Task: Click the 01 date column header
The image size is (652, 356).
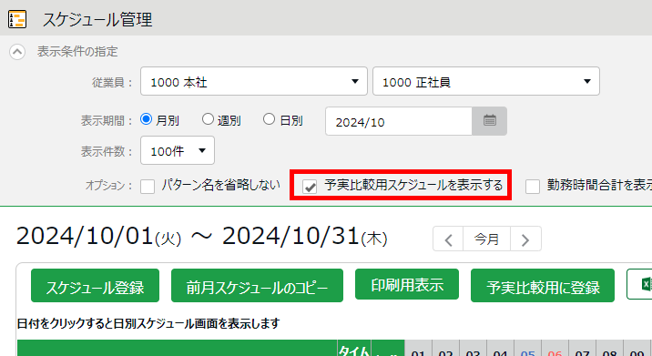Action: (x=418, y=349)
